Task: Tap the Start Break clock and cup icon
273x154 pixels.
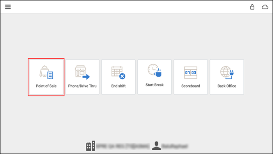Action: tap(154, 70)
